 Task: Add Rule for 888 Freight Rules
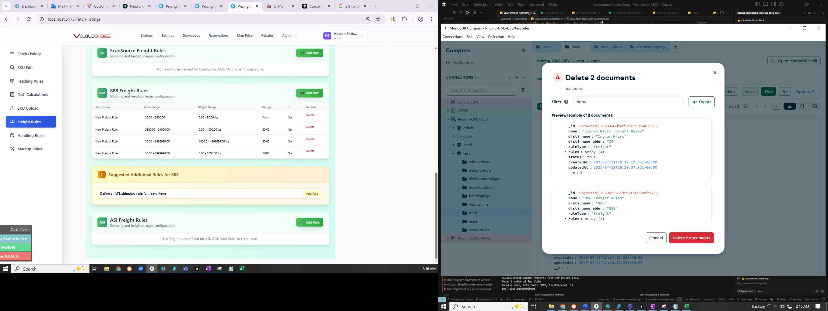tap(310, 93)
